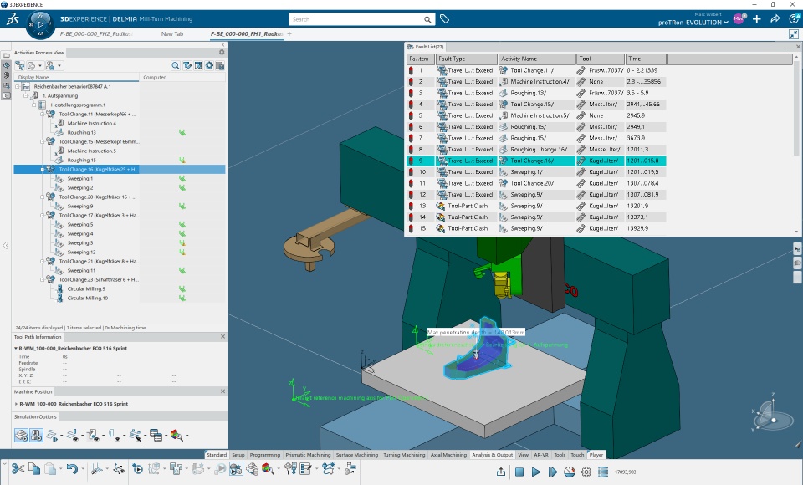This screenshot has width=803, height=485.
Task: Open the gear icon in Activities toolbar row
Action: tap(209, 65)
